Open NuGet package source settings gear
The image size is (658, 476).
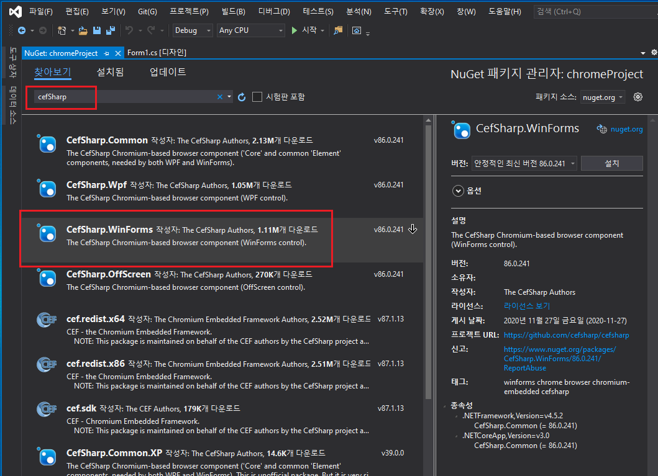(638, 97)
